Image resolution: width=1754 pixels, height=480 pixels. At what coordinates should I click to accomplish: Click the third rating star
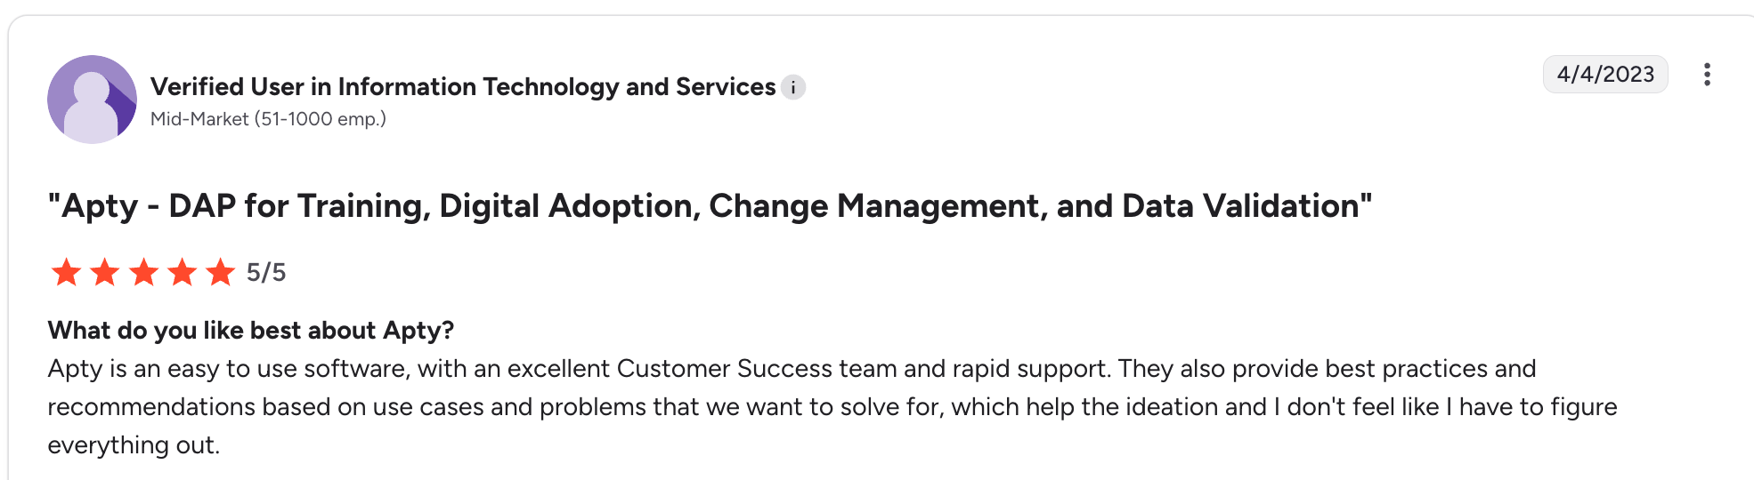[x=143, y=273]
